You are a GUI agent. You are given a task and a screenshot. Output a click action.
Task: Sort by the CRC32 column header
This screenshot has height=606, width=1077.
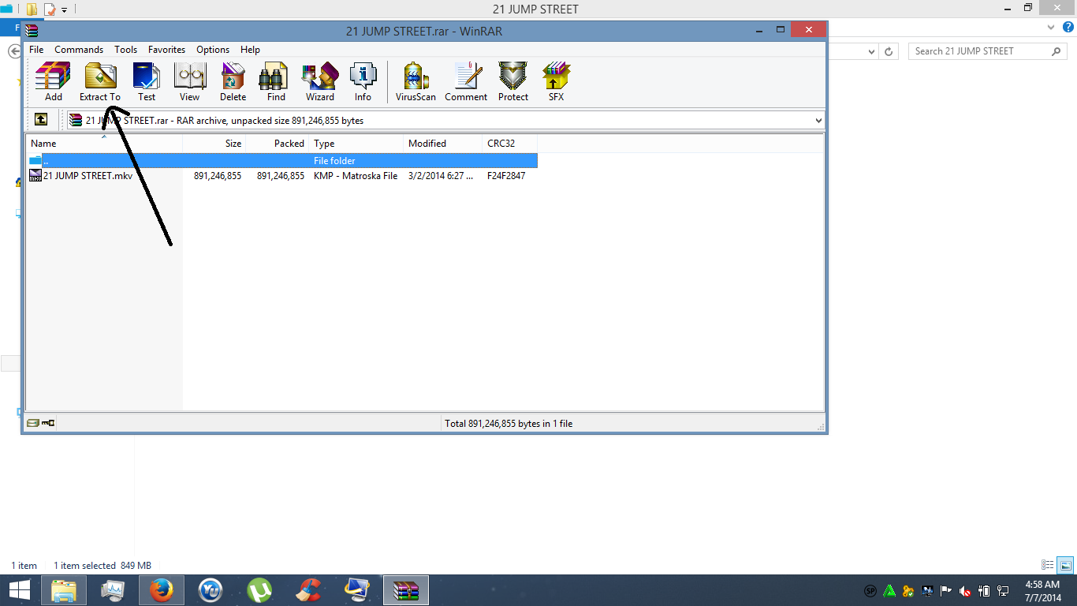[509, 144]
